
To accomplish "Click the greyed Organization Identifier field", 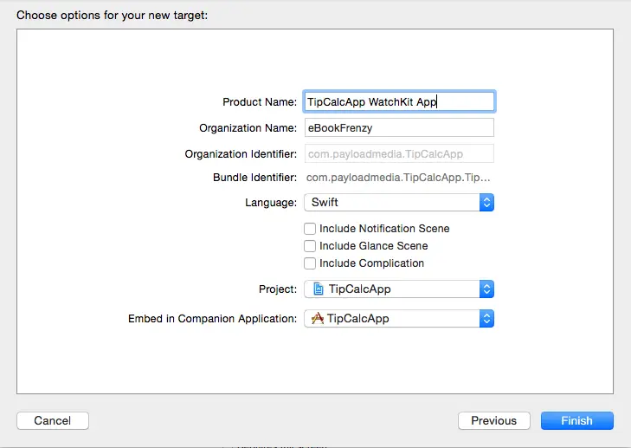I will coord(398,154).
